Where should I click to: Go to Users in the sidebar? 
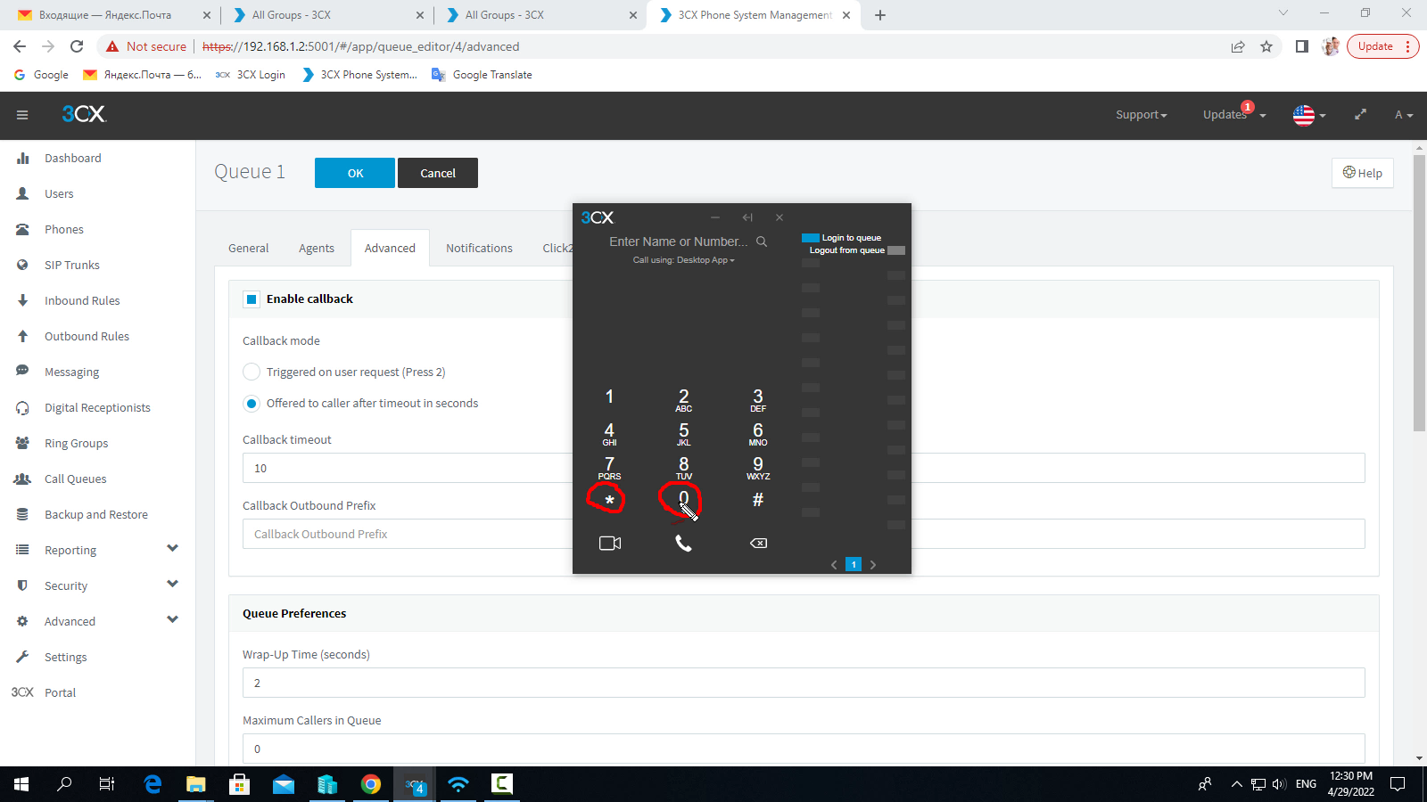pos(59,193)
